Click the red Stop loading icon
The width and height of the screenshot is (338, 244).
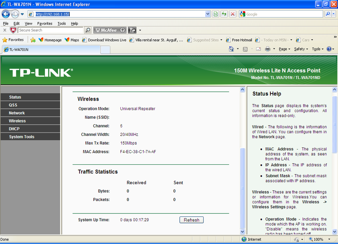click(232, 14)
